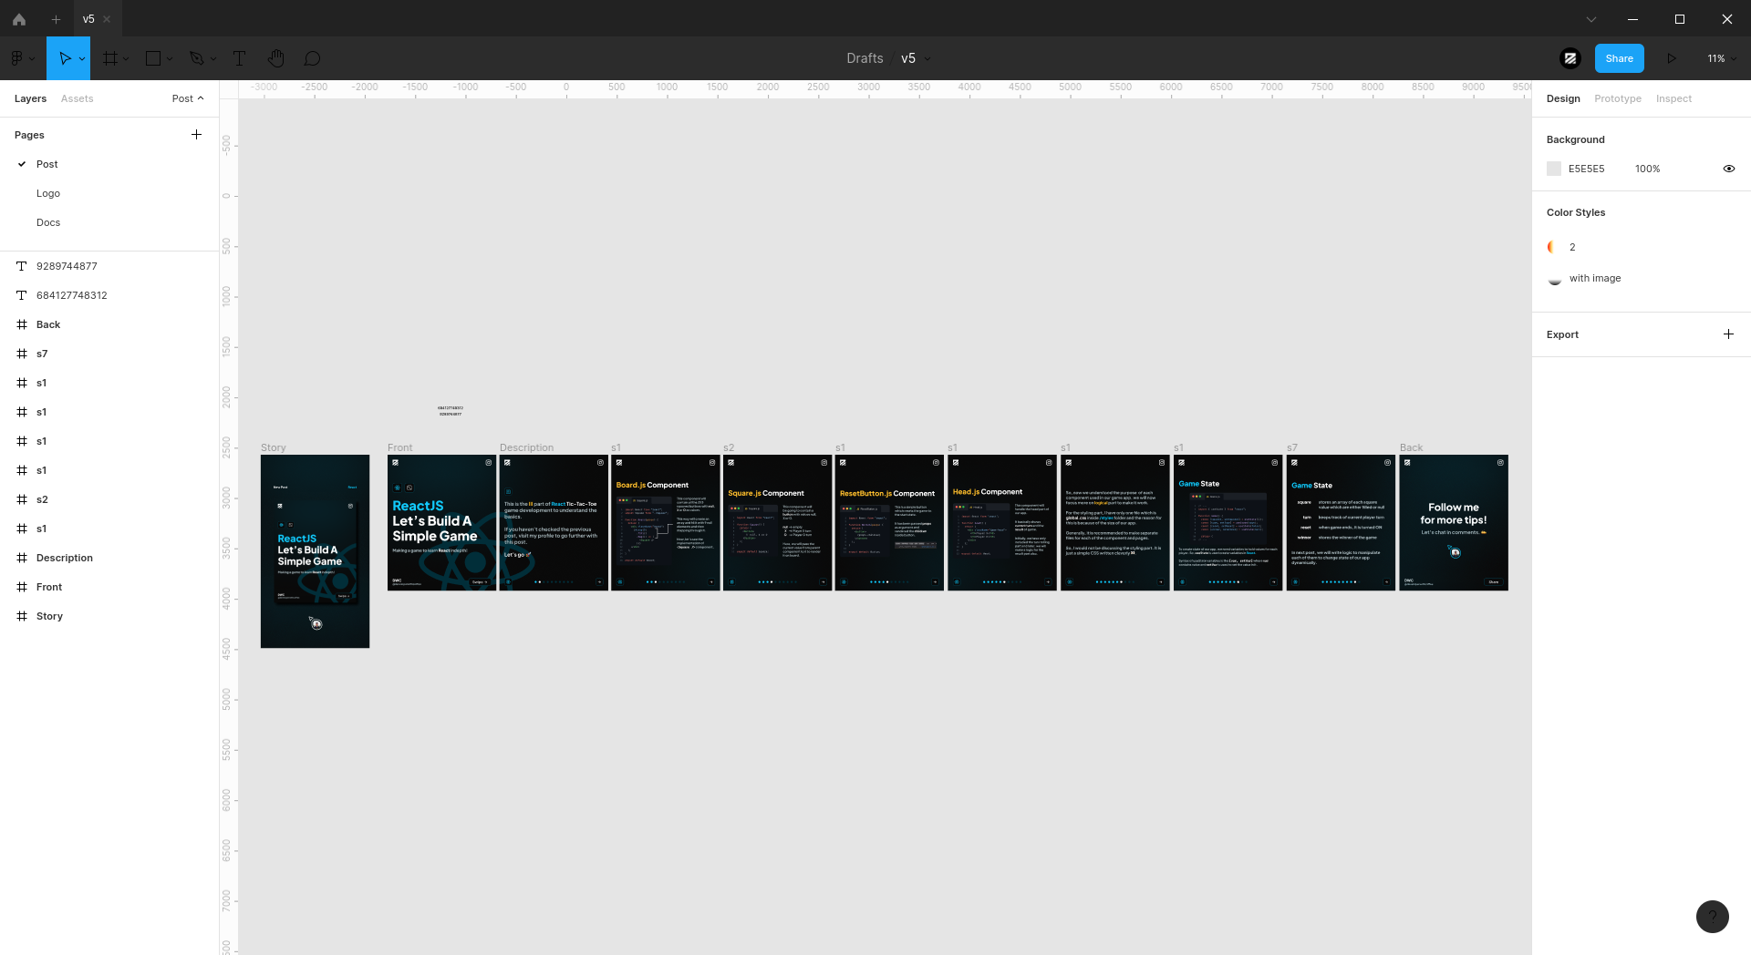Screen dimensions: 1751x955
Task: Switch to the Assets tab
Action: [78, 98]
